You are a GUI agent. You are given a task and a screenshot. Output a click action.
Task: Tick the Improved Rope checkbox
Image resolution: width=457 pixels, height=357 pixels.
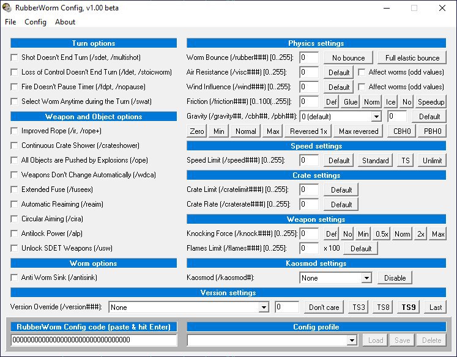pos(14,131)
